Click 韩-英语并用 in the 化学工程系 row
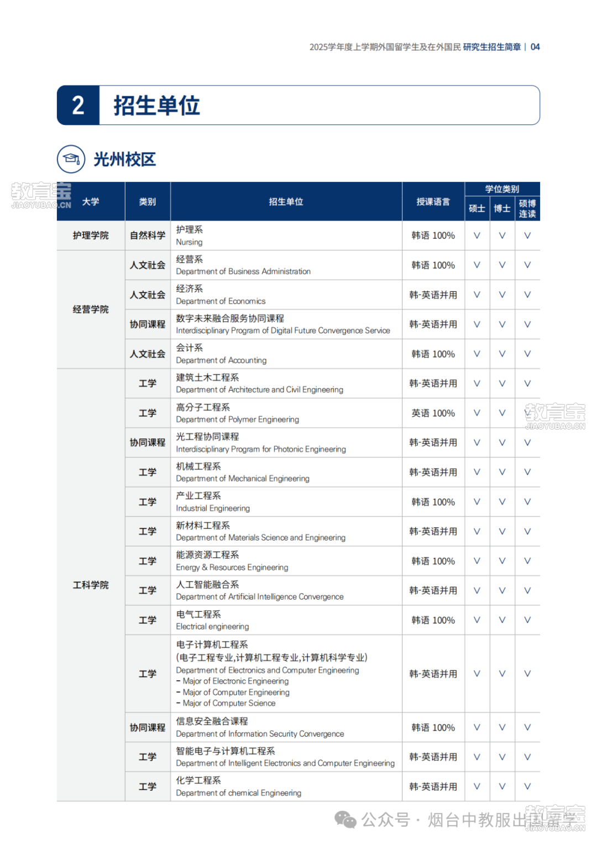This screenshot has width=597, height=844. 433,787
